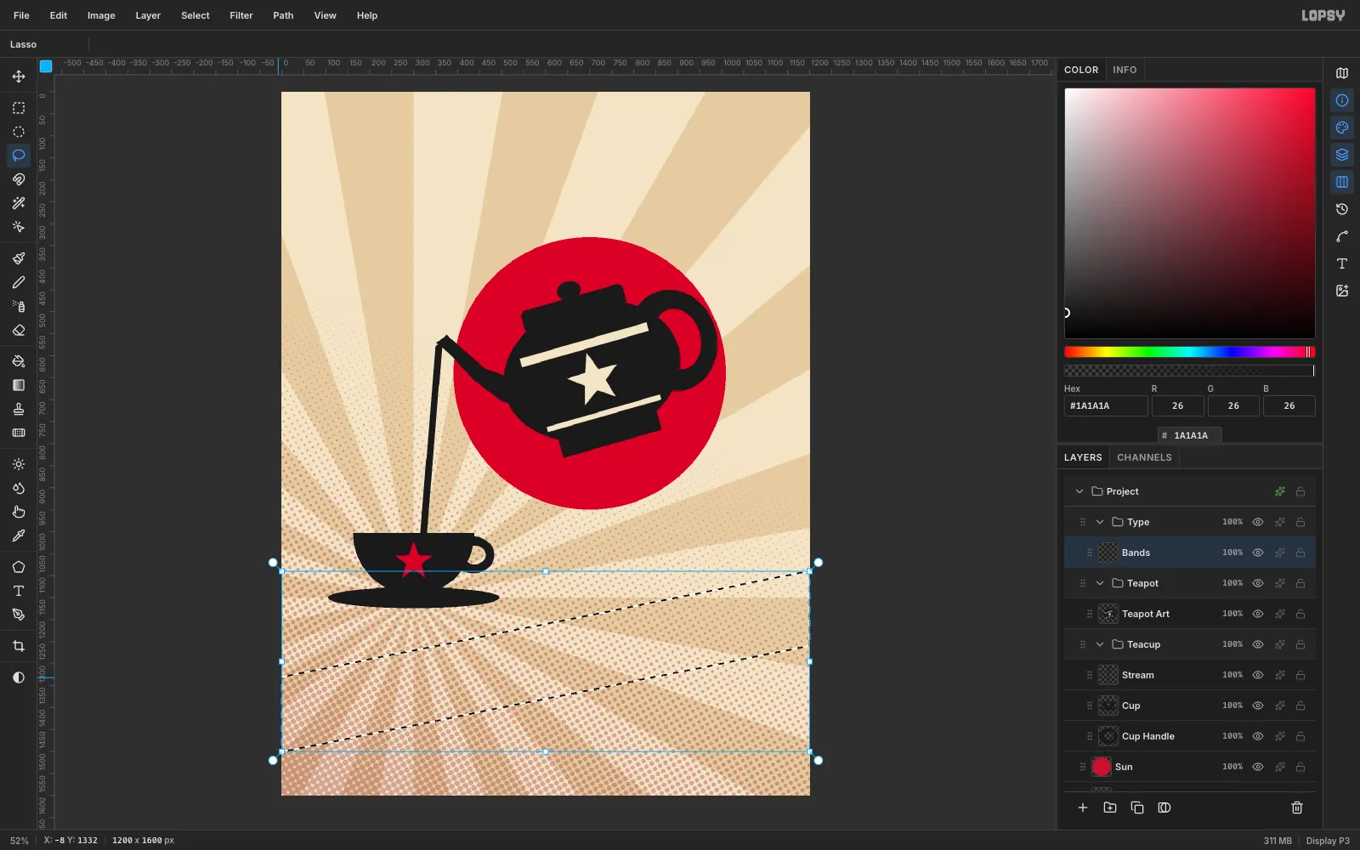Open the View menu
This screenshot has height=850, width=1360.
coord(325,15)
